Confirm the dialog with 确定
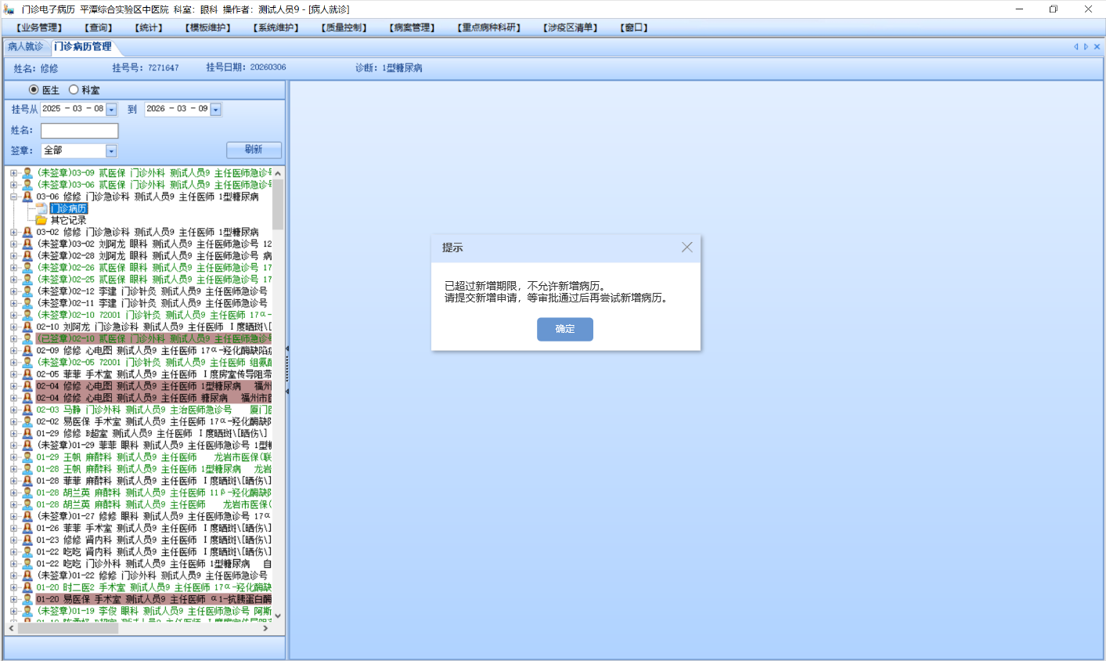 (x=565, y=329)
